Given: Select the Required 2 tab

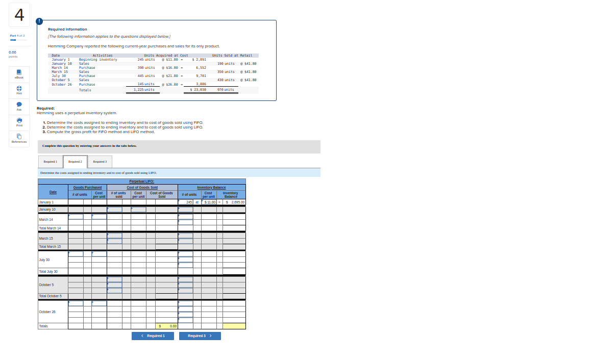Looking at the screenshot, I should (x=75, y=162).
